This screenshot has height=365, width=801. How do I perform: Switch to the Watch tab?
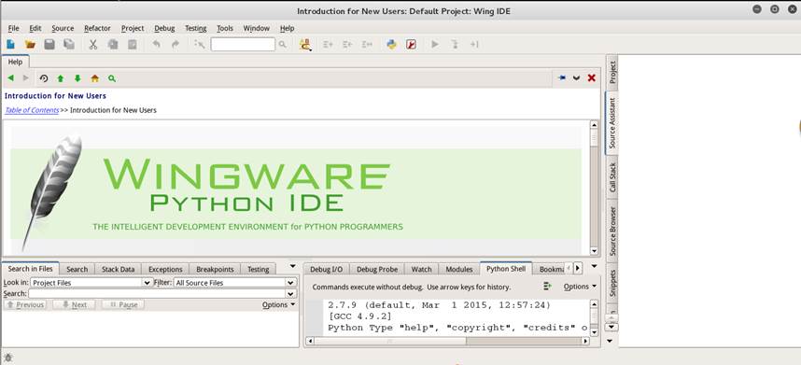421,269
